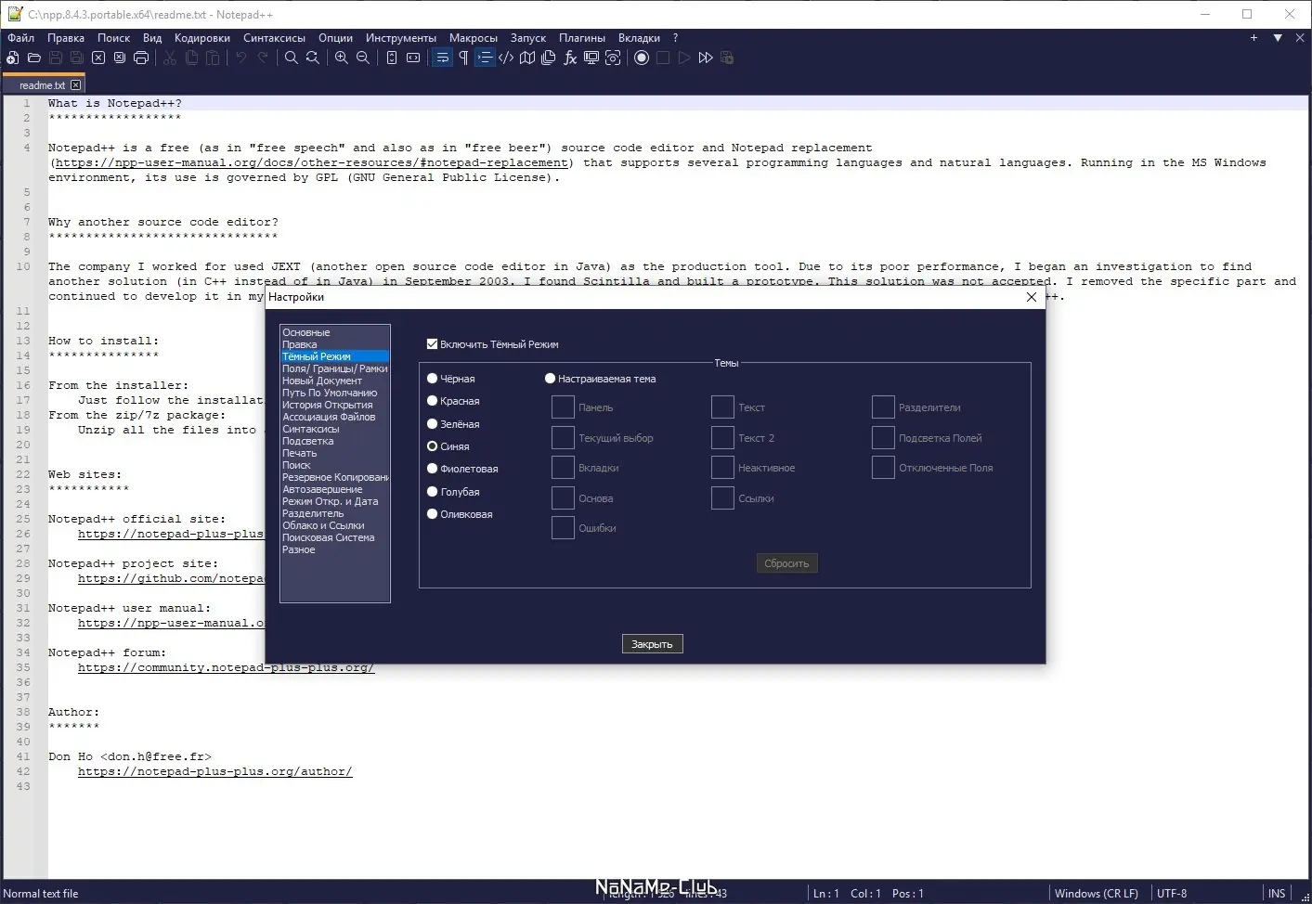The image size is (1312, 904).
Task: Open the Document Map panel icon
Action: 527,58
